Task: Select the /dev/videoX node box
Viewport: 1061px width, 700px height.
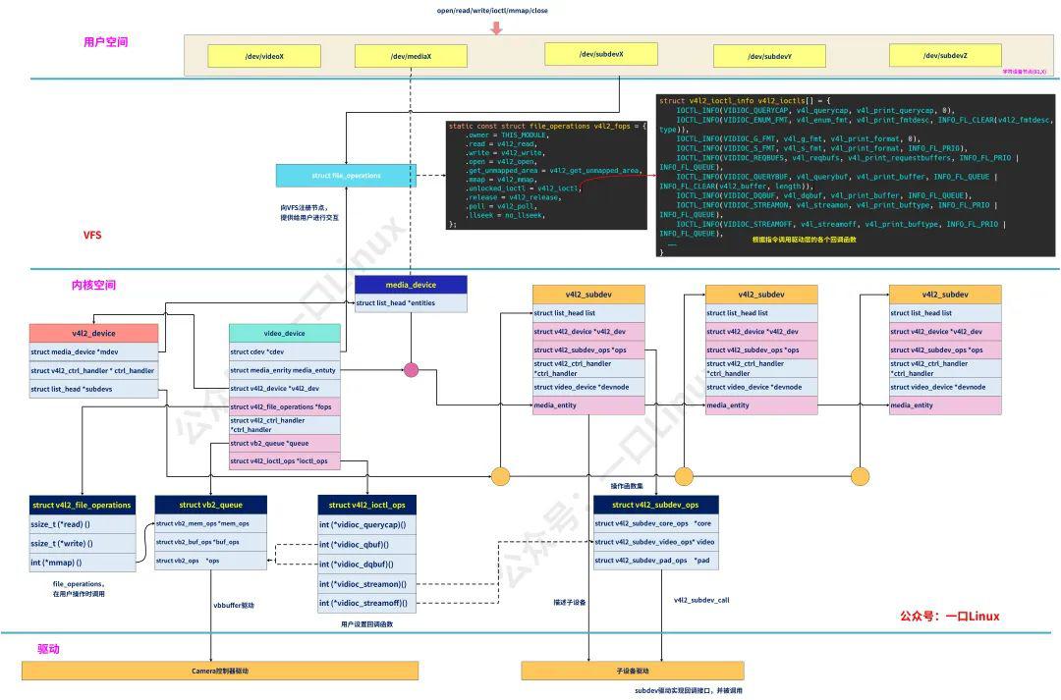Action: tap(264, 56)
